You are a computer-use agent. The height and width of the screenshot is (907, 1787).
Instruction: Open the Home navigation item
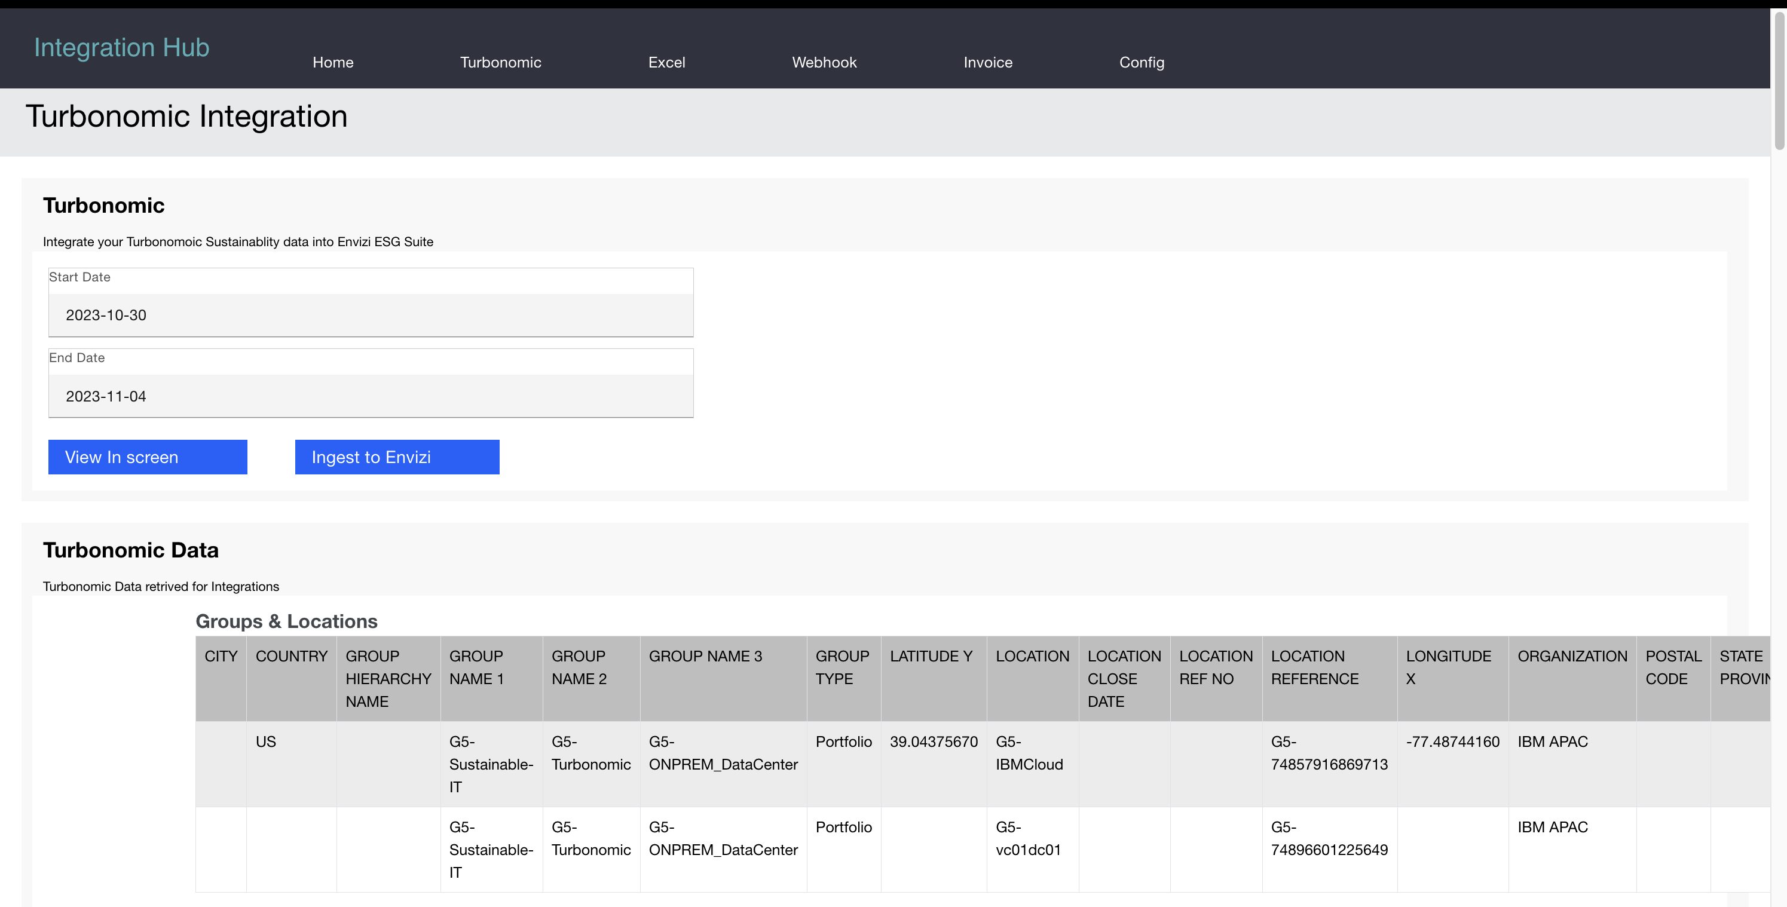[333, 62]
